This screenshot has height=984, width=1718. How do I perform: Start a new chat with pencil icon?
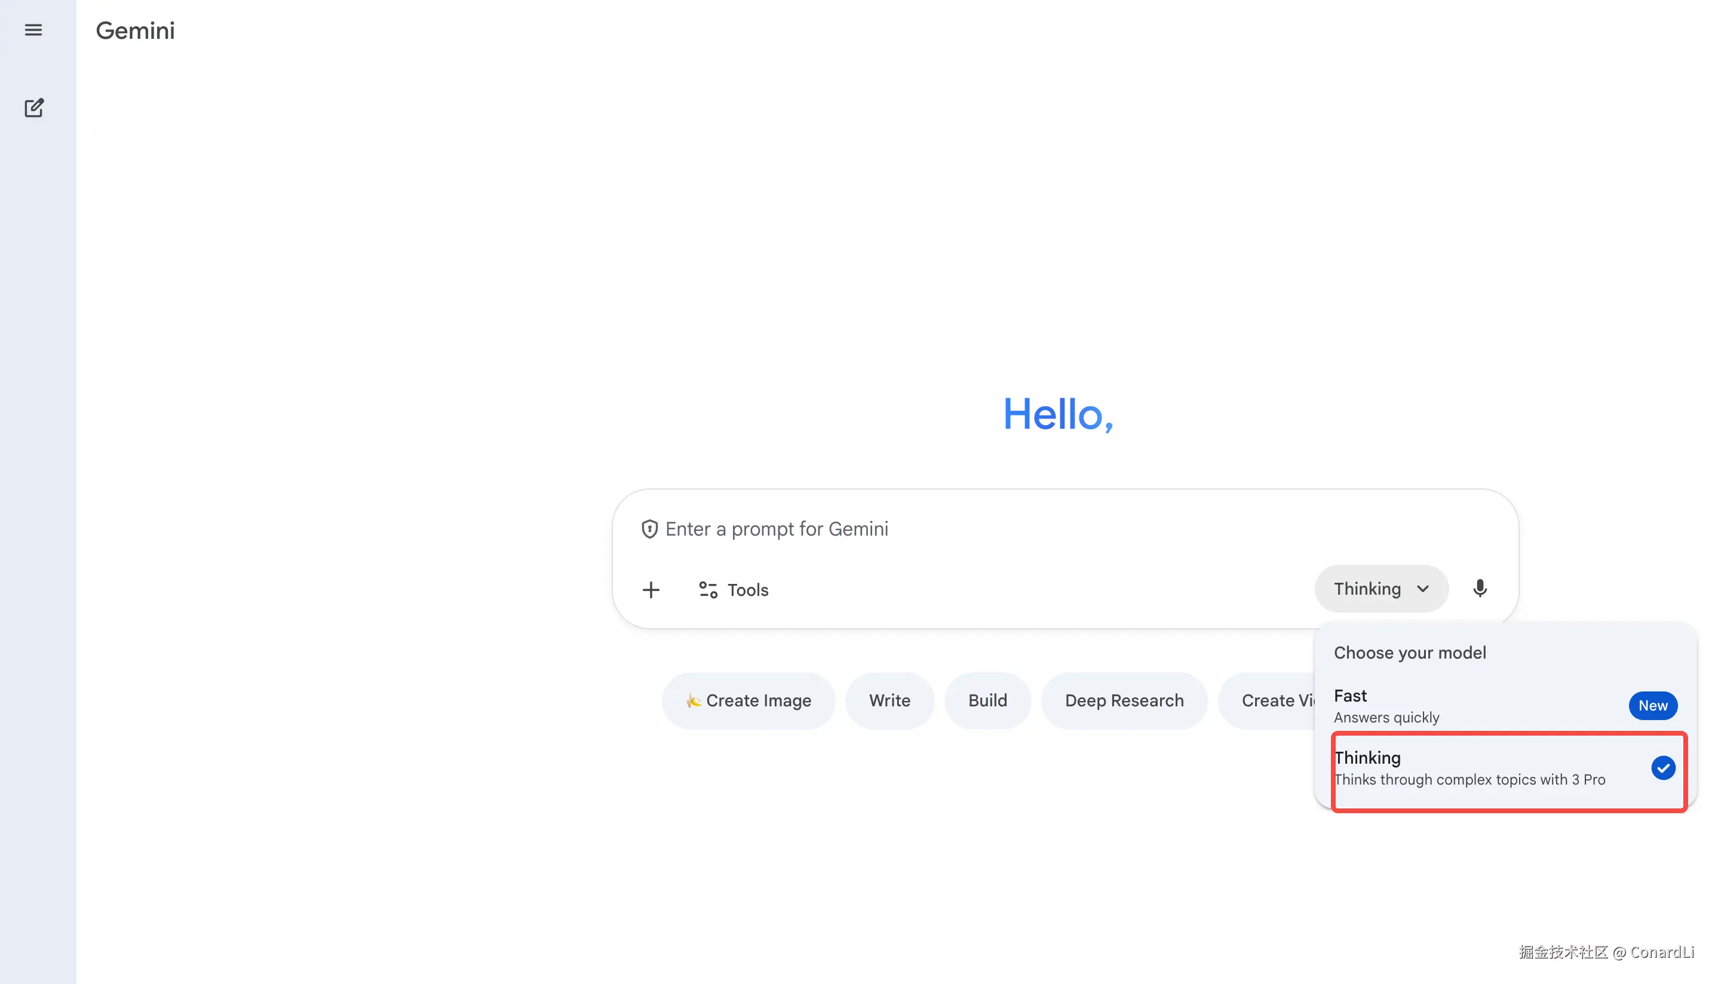pyautogui.click(x=34, y=108)
